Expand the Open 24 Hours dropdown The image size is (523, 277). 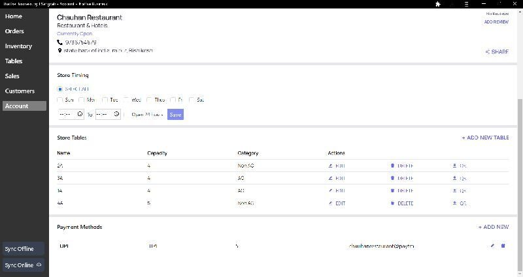pyautogui.click(x=147, y=115)
